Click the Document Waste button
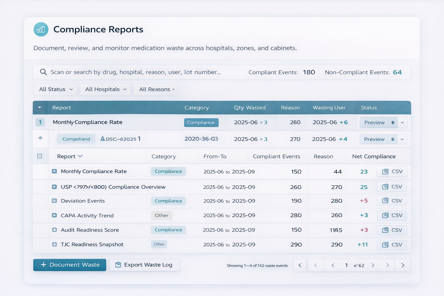 click(69, 264)
